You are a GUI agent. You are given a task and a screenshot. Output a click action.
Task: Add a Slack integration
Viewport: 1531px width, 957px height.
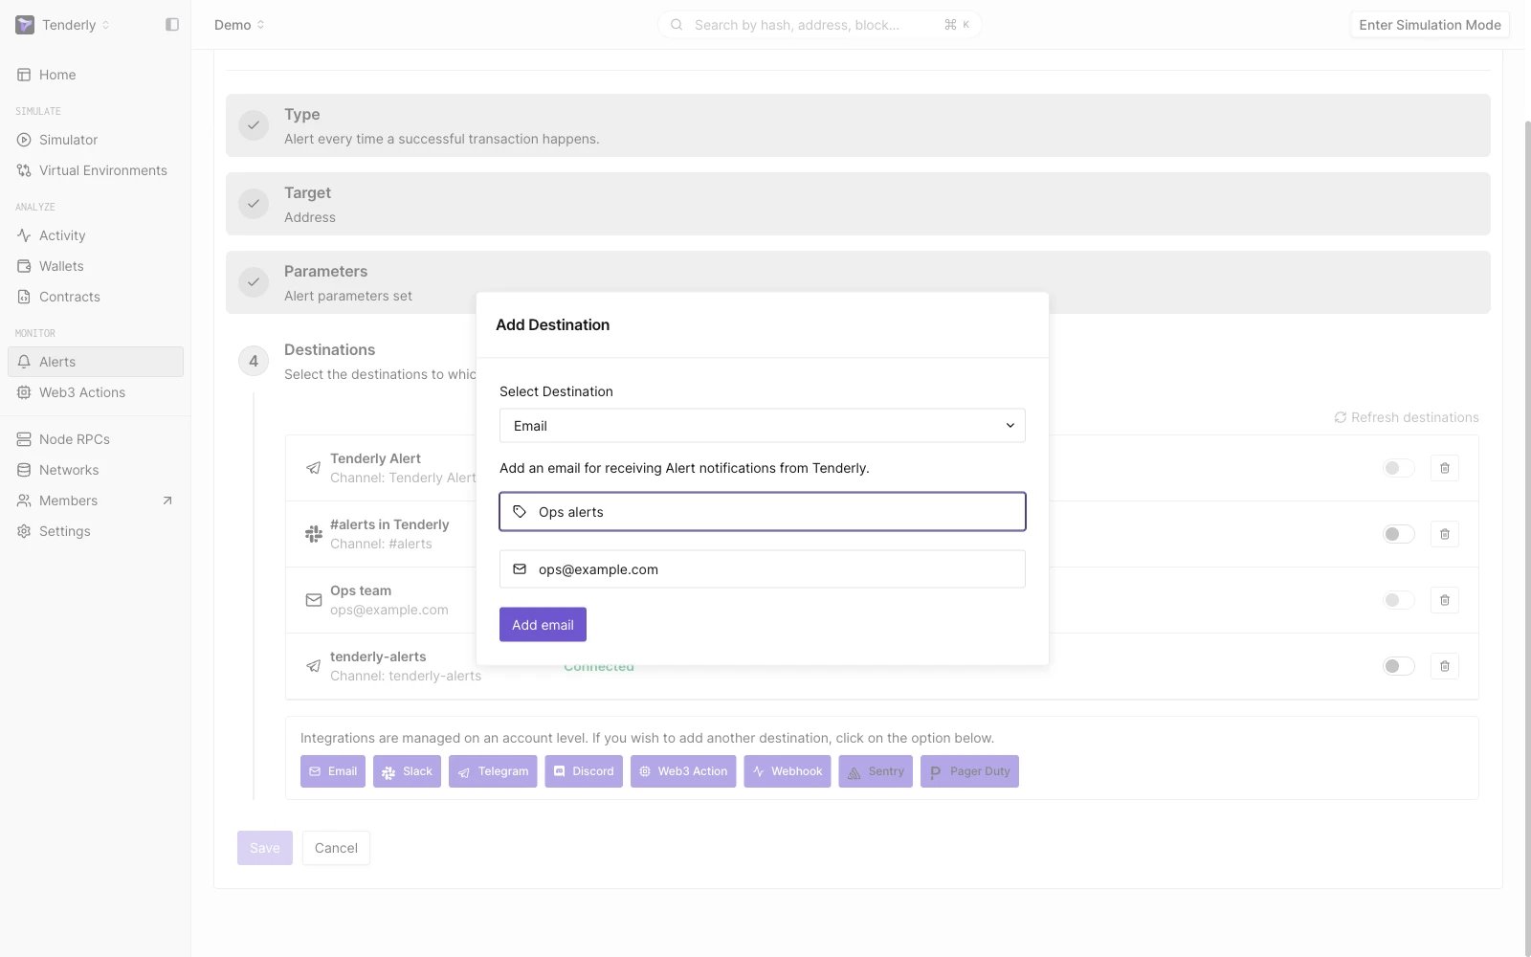[407, 771]
